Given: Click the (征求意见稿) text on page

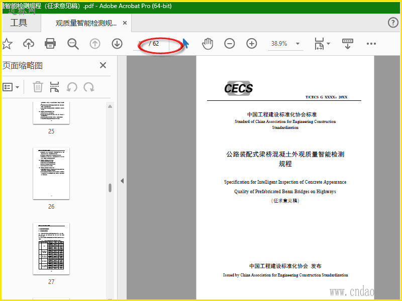Looking at the screenshot, I should tap(285, 201).
